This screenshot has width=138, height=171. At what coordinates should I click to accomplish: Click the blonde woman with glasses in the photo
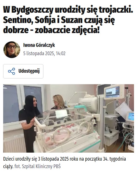click(58, 102)
